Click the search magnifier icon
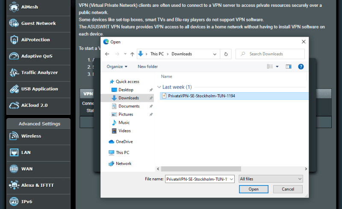The height and width of the screenshot is (209, 342). [243, 54]
